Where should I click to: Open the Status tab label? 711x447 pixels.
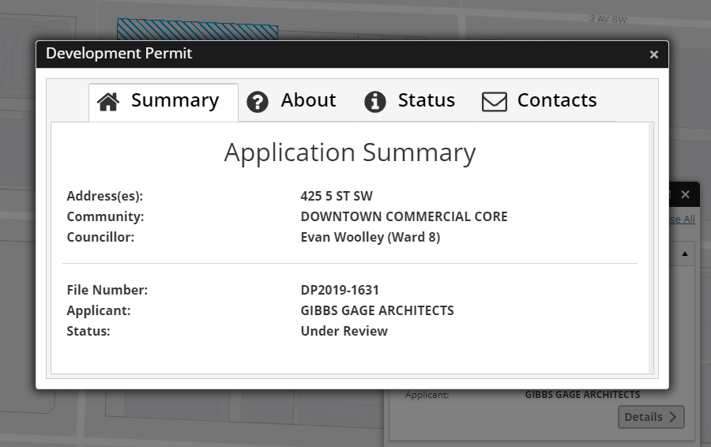pos(426,100)
